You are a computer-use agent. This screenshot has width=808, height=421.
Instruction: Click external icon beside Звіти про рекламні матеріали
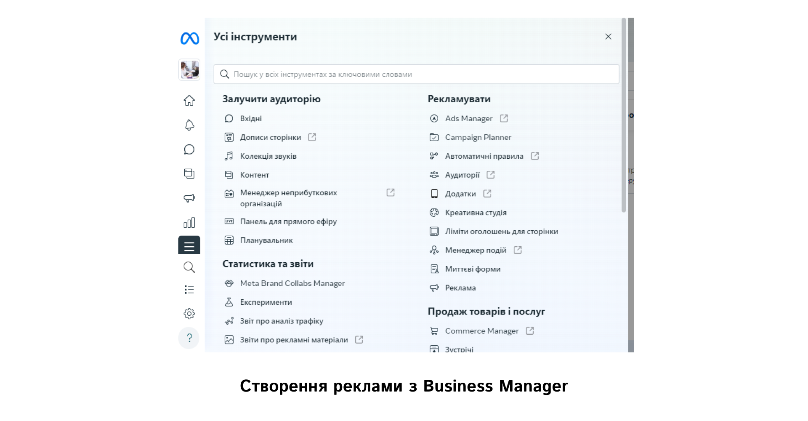coord(359,340)
